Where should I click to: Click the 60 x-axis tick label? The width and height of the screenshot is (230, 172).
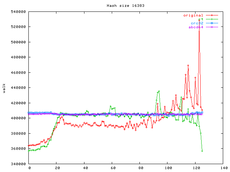112,168
